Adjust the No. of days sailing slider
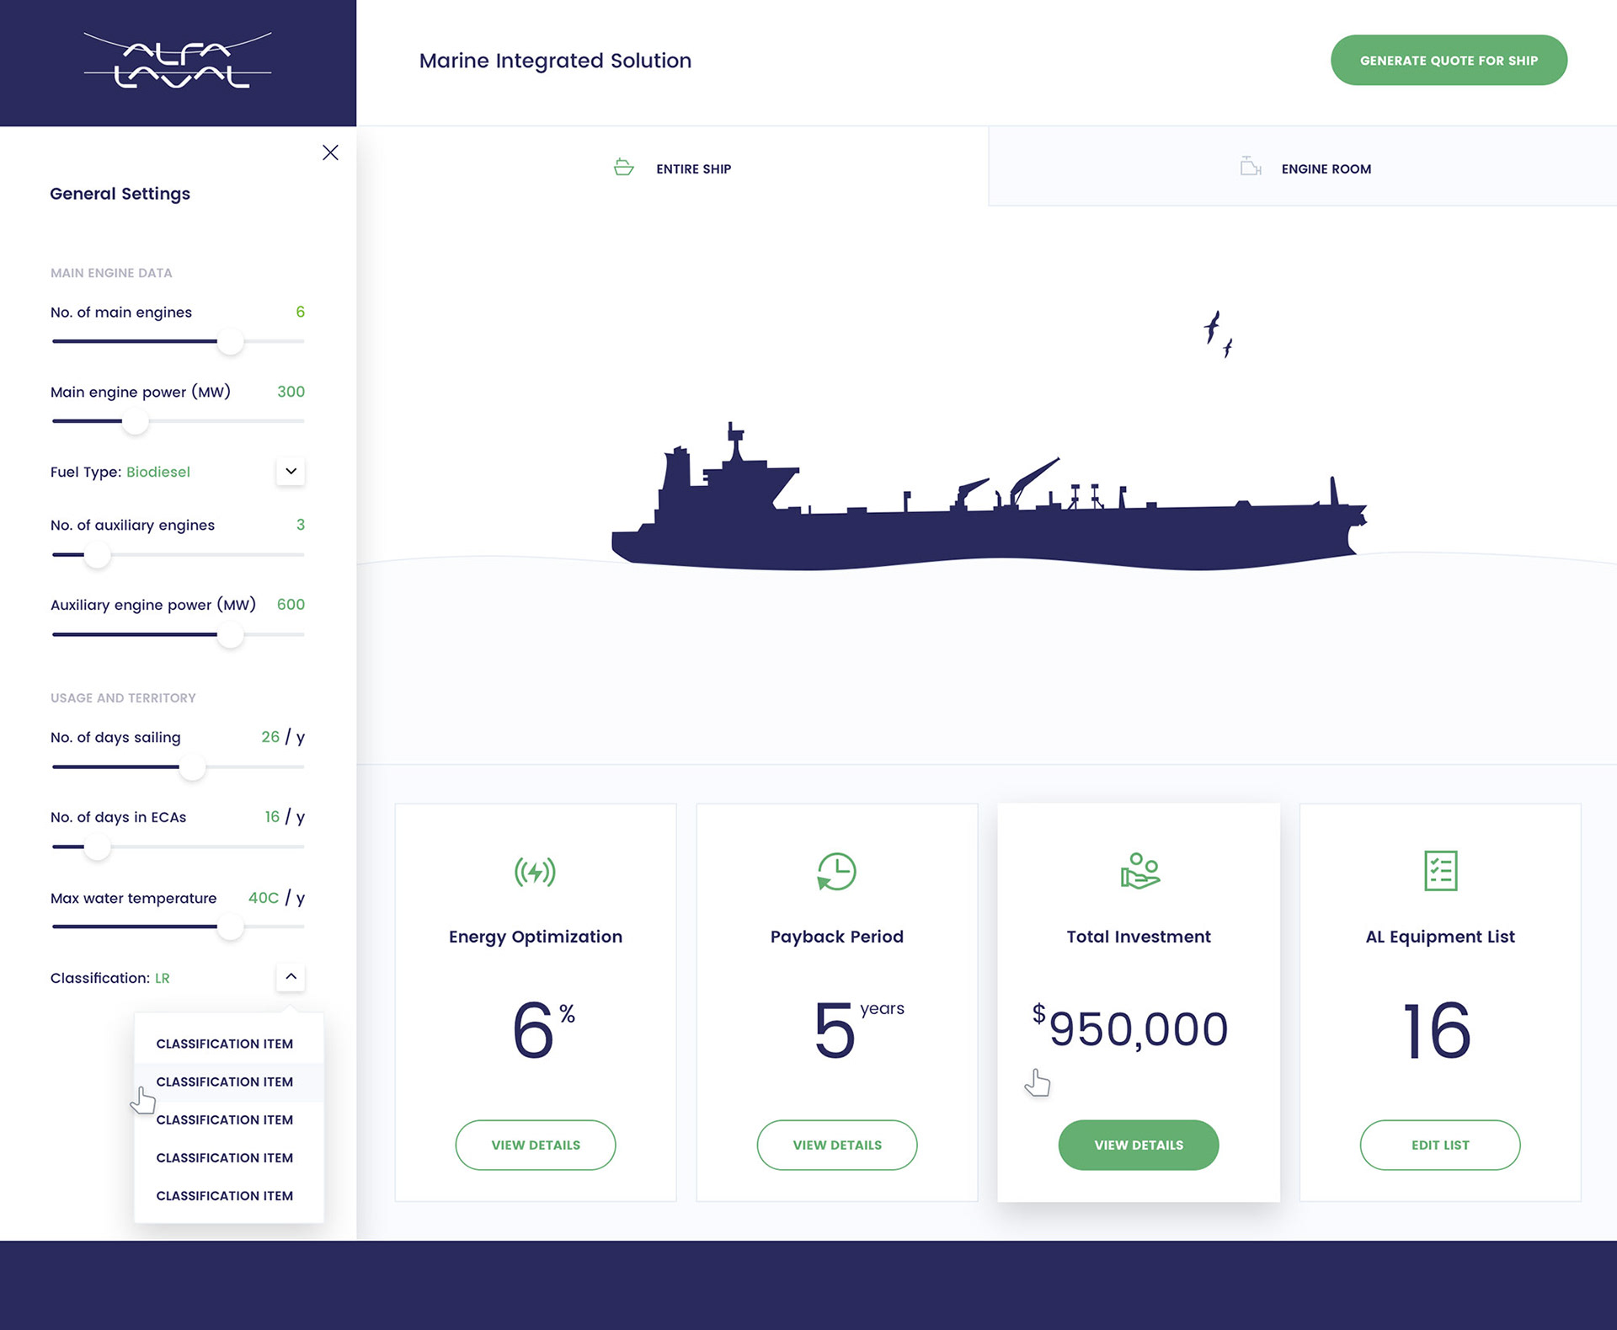The height and width of the screenshot is (1330, 1617). coord(192,767)
